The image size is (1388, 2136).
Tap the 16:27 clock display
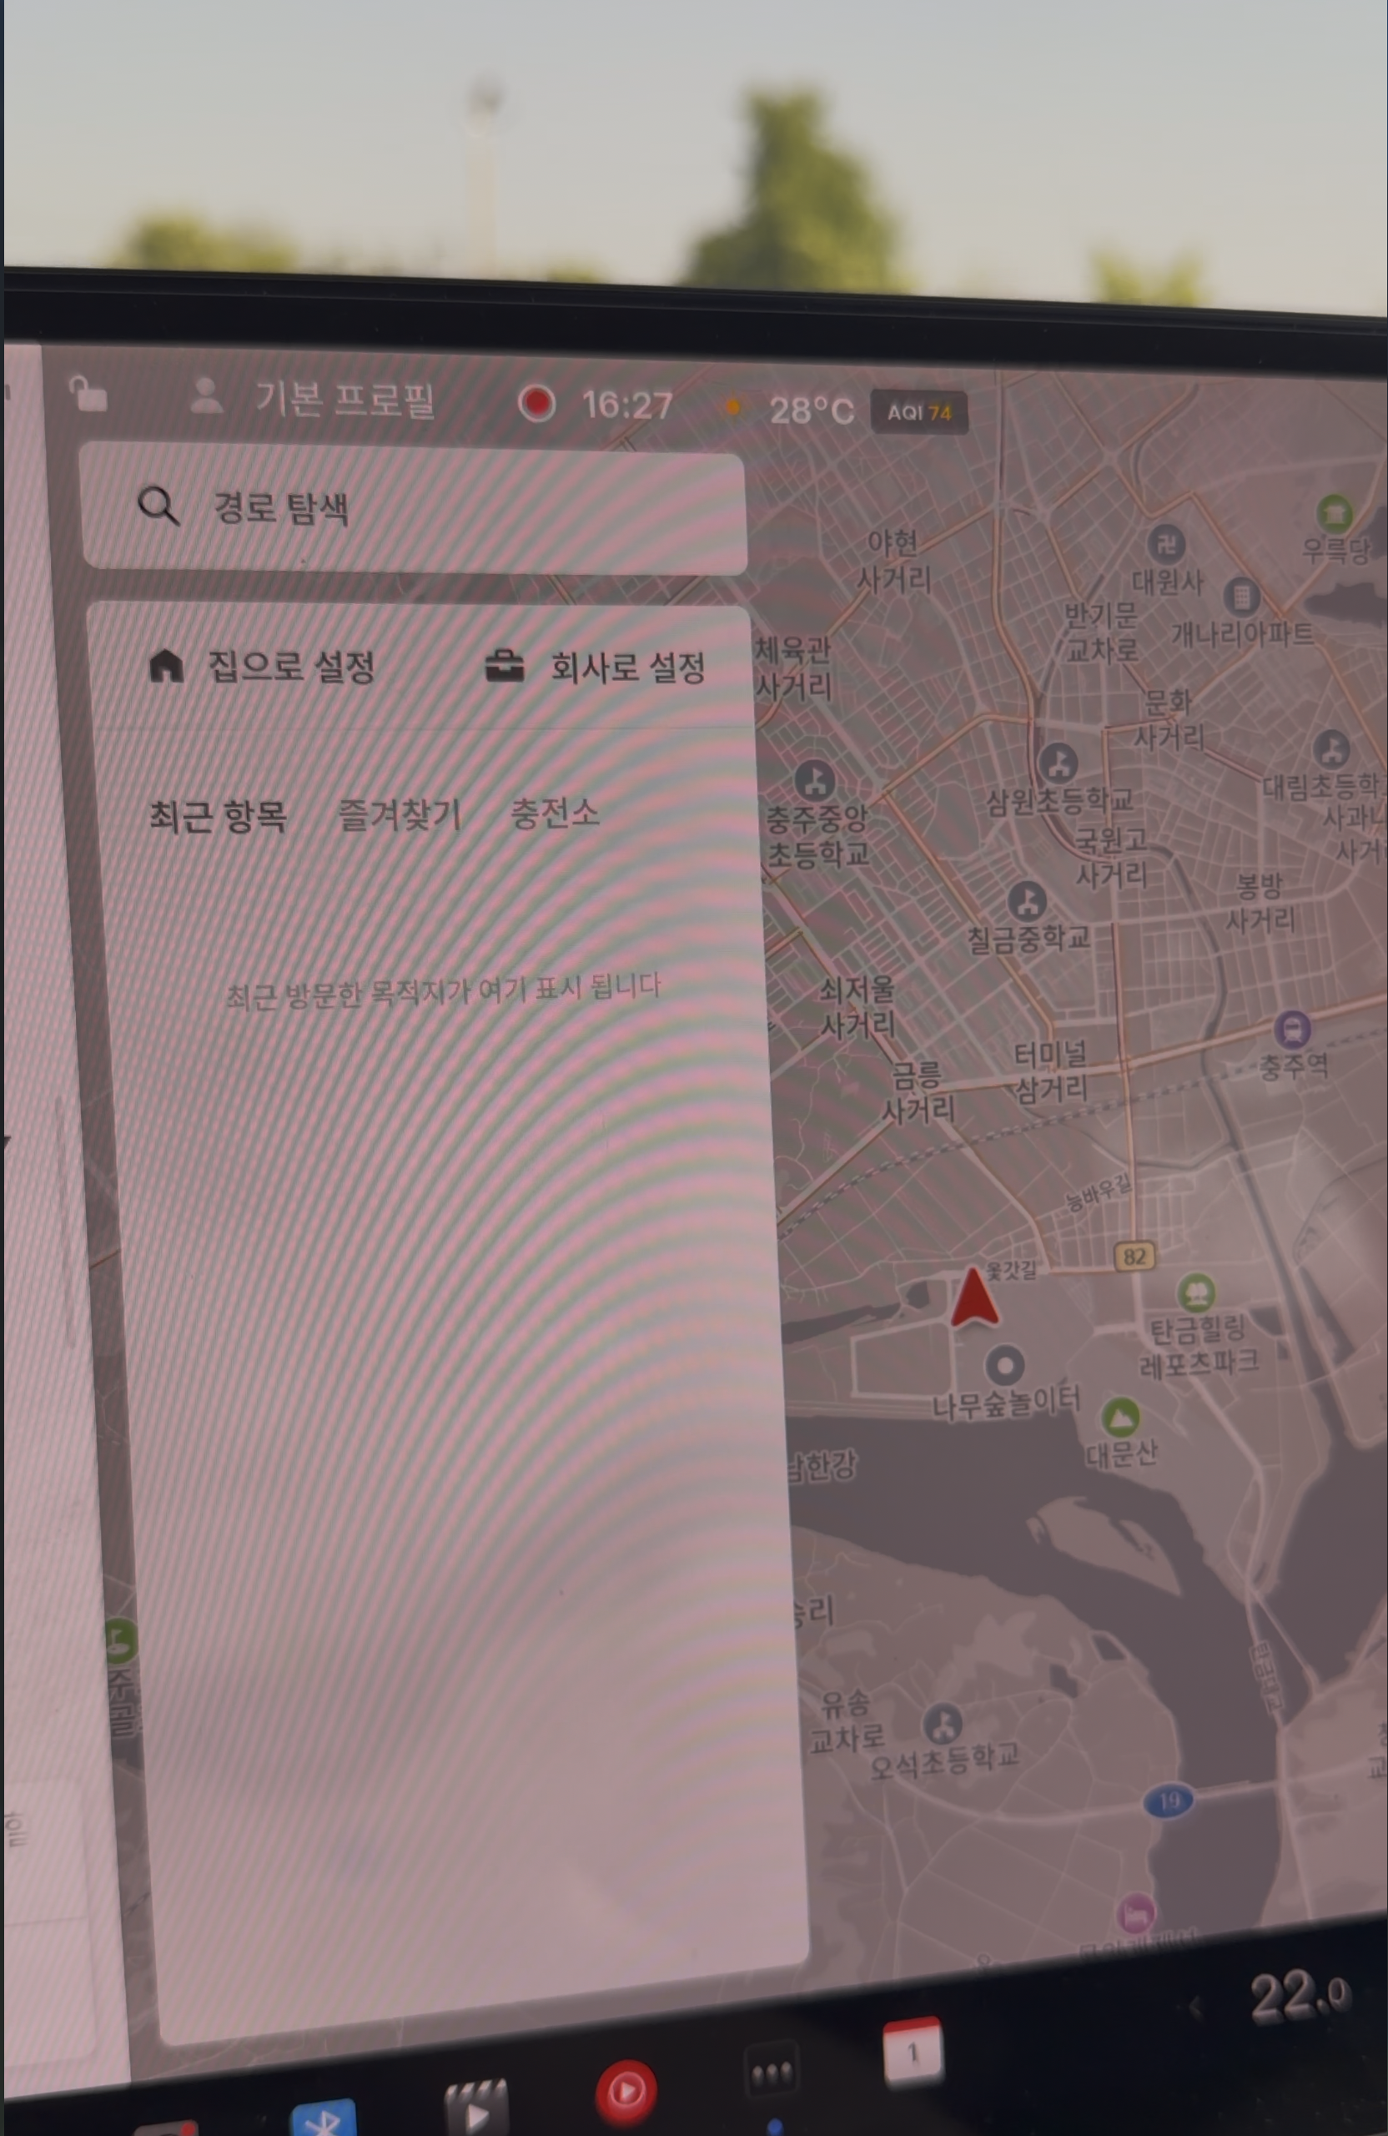pyautogui.click(x=627, y=406)
